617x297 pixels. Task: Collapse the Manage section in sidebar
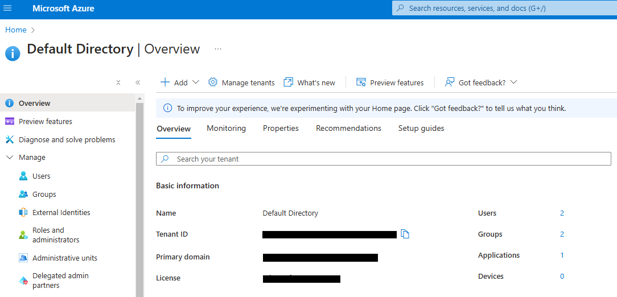click(10, 158)
